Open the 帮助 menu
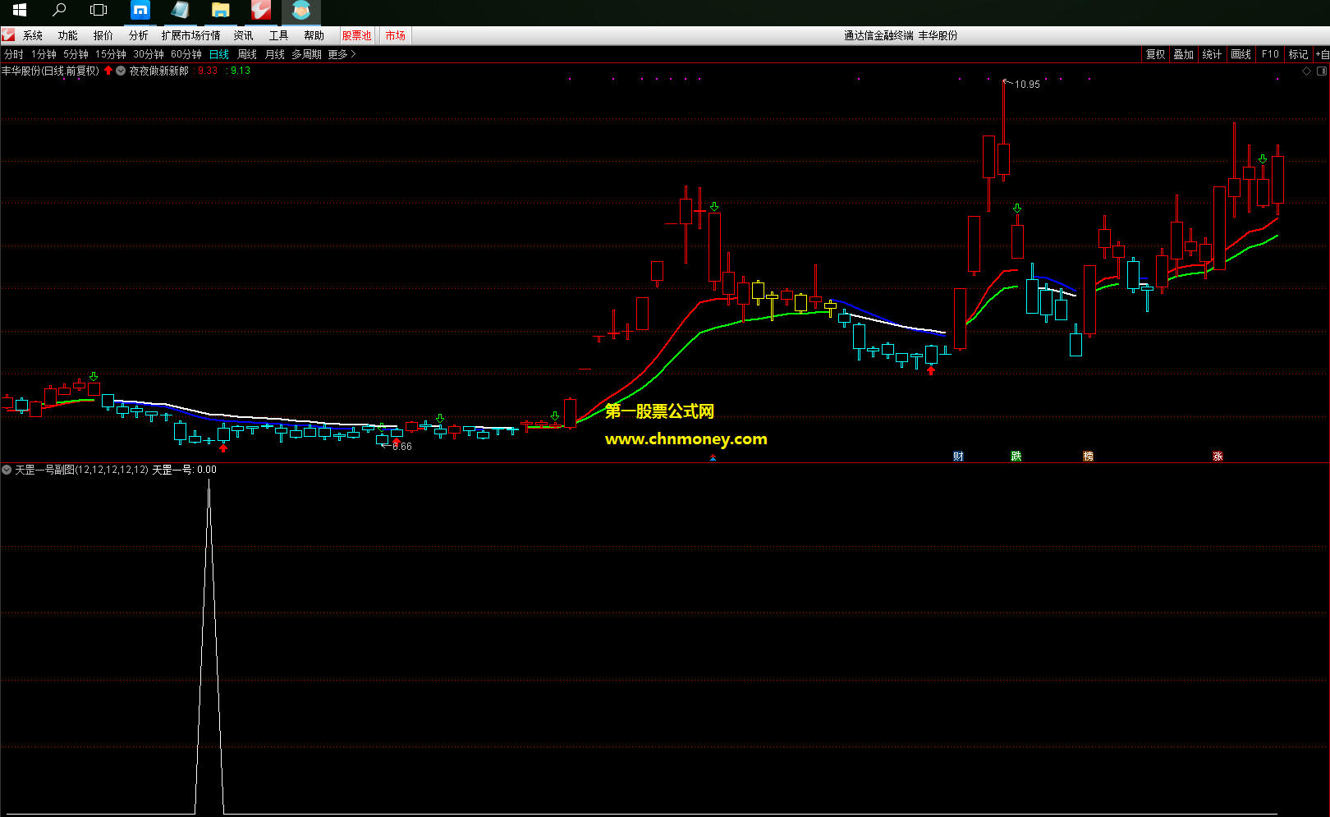The width and height of the screenshot is (1330, 817). tap(314, 35)
